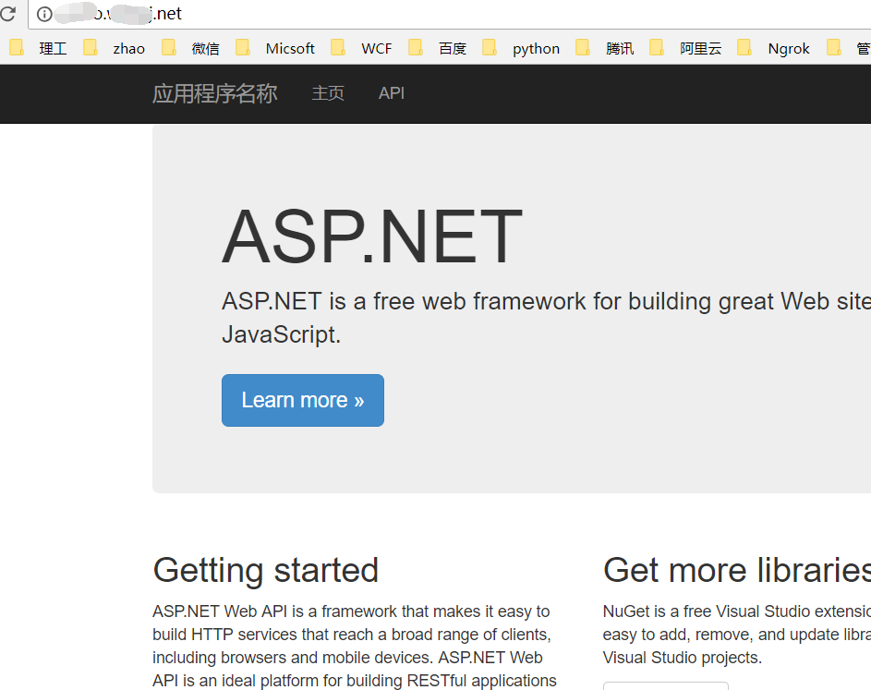
Task: Open the zhao bookmark folder
Action: pos(114,48)
